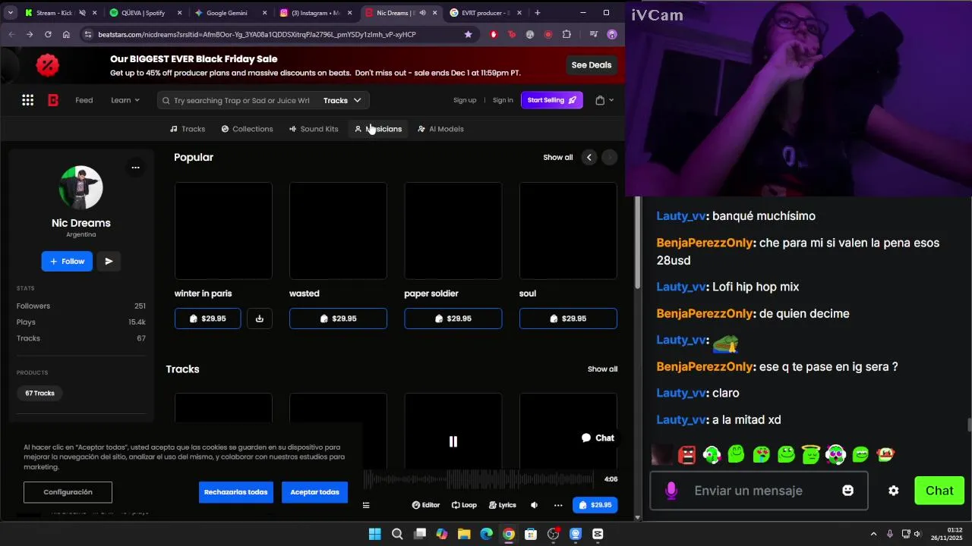Buy paper soldier for $29.95
The image size is (972, 546).
click(x=453, y=318)
